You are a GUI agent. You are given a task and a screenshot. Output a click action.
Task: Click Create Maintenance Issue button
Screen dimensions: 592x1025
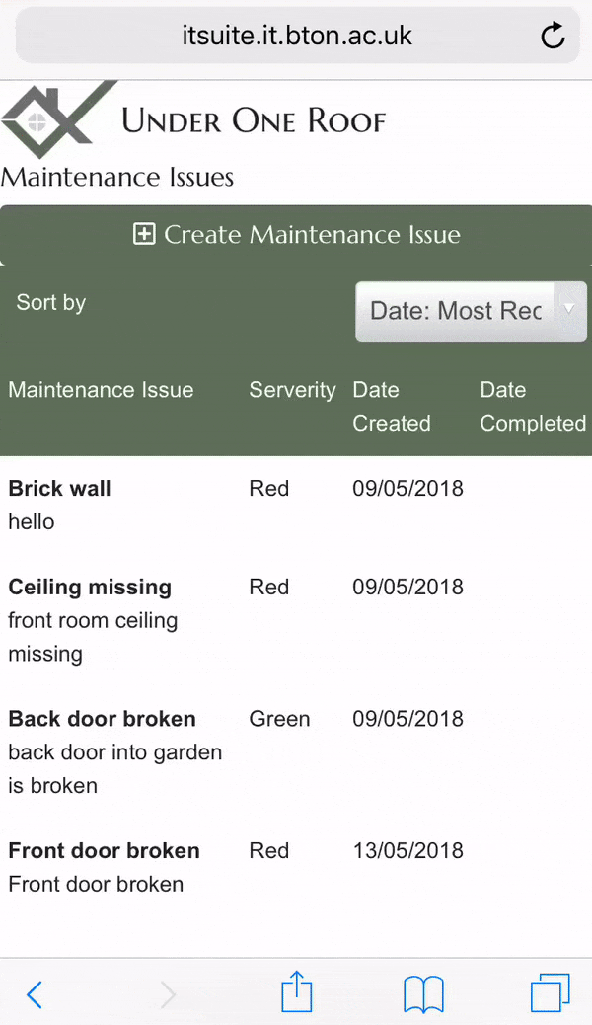[x=296, y=235]
